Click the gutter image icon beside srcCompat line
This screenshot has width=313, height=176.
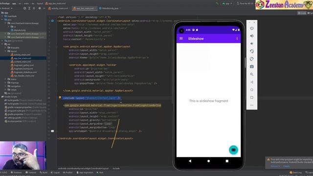click(x=52, y=131)
